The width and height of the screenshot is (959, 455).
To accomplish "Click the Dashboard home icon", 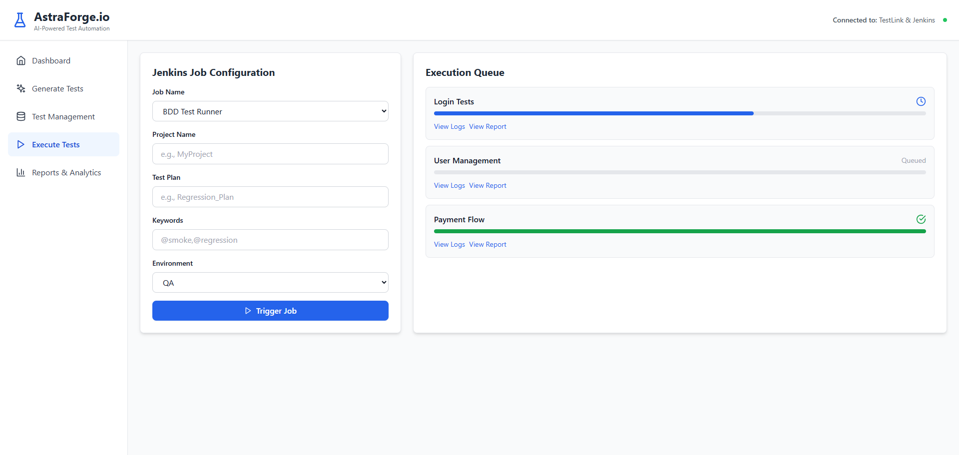I will tap(21, 60).
